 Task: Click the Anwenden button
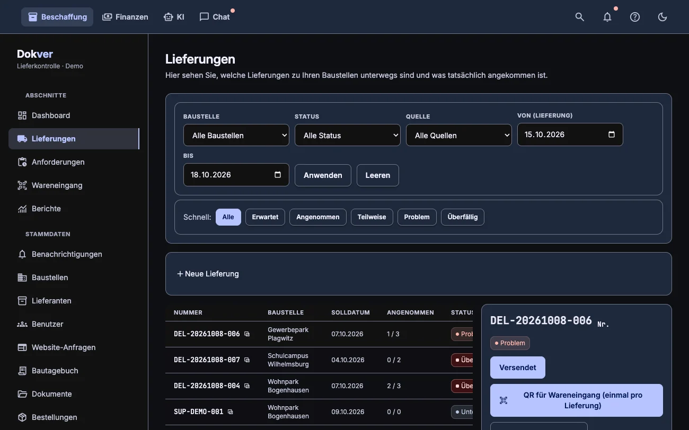(323, 175)
